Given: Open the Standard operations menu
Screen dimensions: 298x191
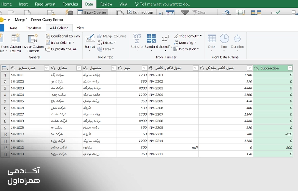Looking at the screenshot, I should coord(151,42).
